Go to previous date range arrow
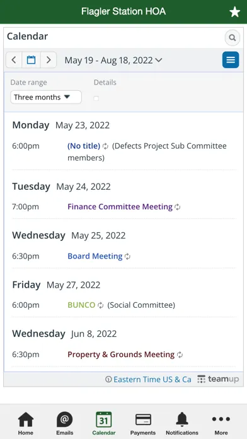Image resolution: width=247 pixels, height=439 pixels. pos(14,60)
